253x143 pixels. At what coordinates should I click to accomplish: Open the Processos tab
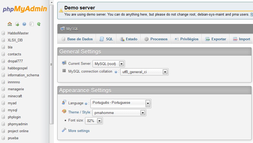(156, 39)
